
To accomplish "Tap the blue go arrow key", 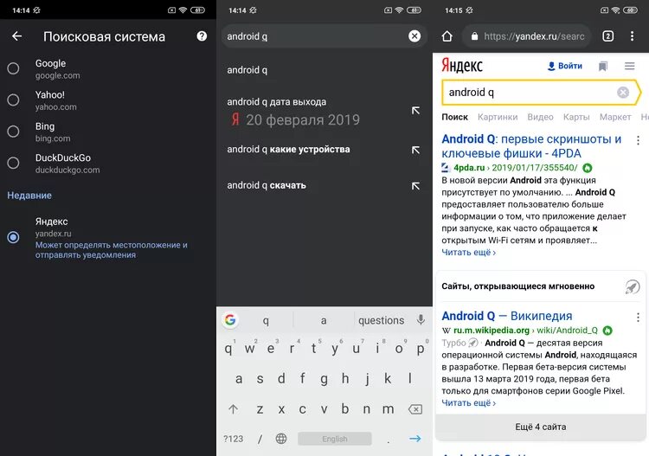I will [415, 439].
